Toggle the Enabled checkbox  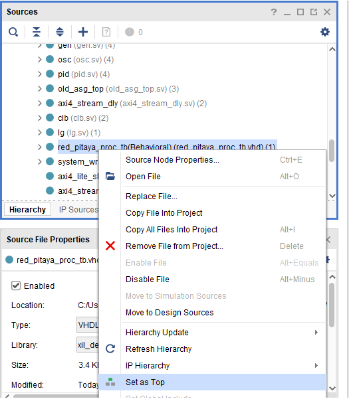click(x=16, y=285)
